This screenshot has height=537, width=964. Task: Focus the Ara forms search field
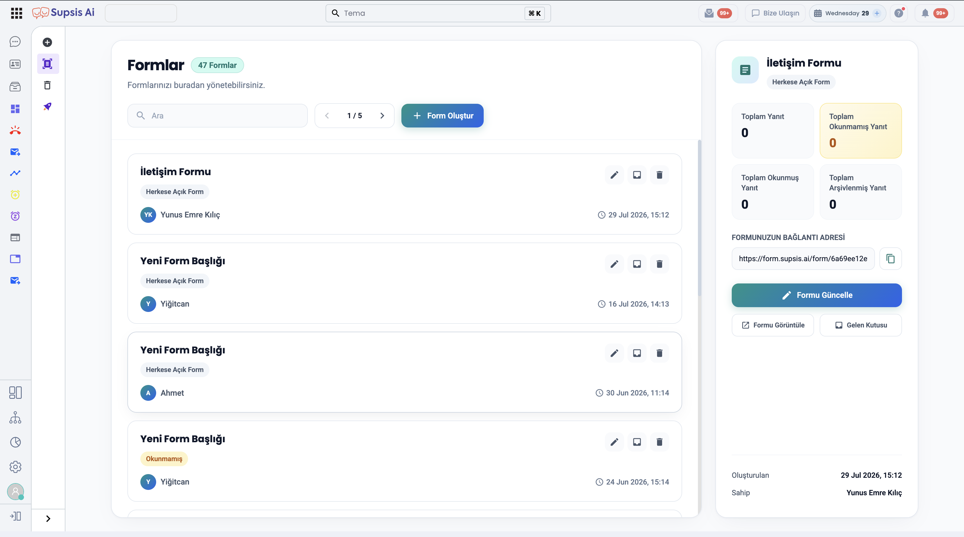[217, 116]
